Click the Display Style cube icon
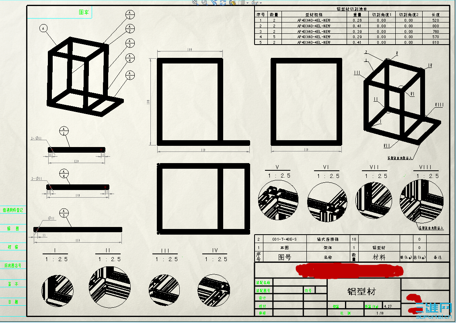 [x=242, y=2]
